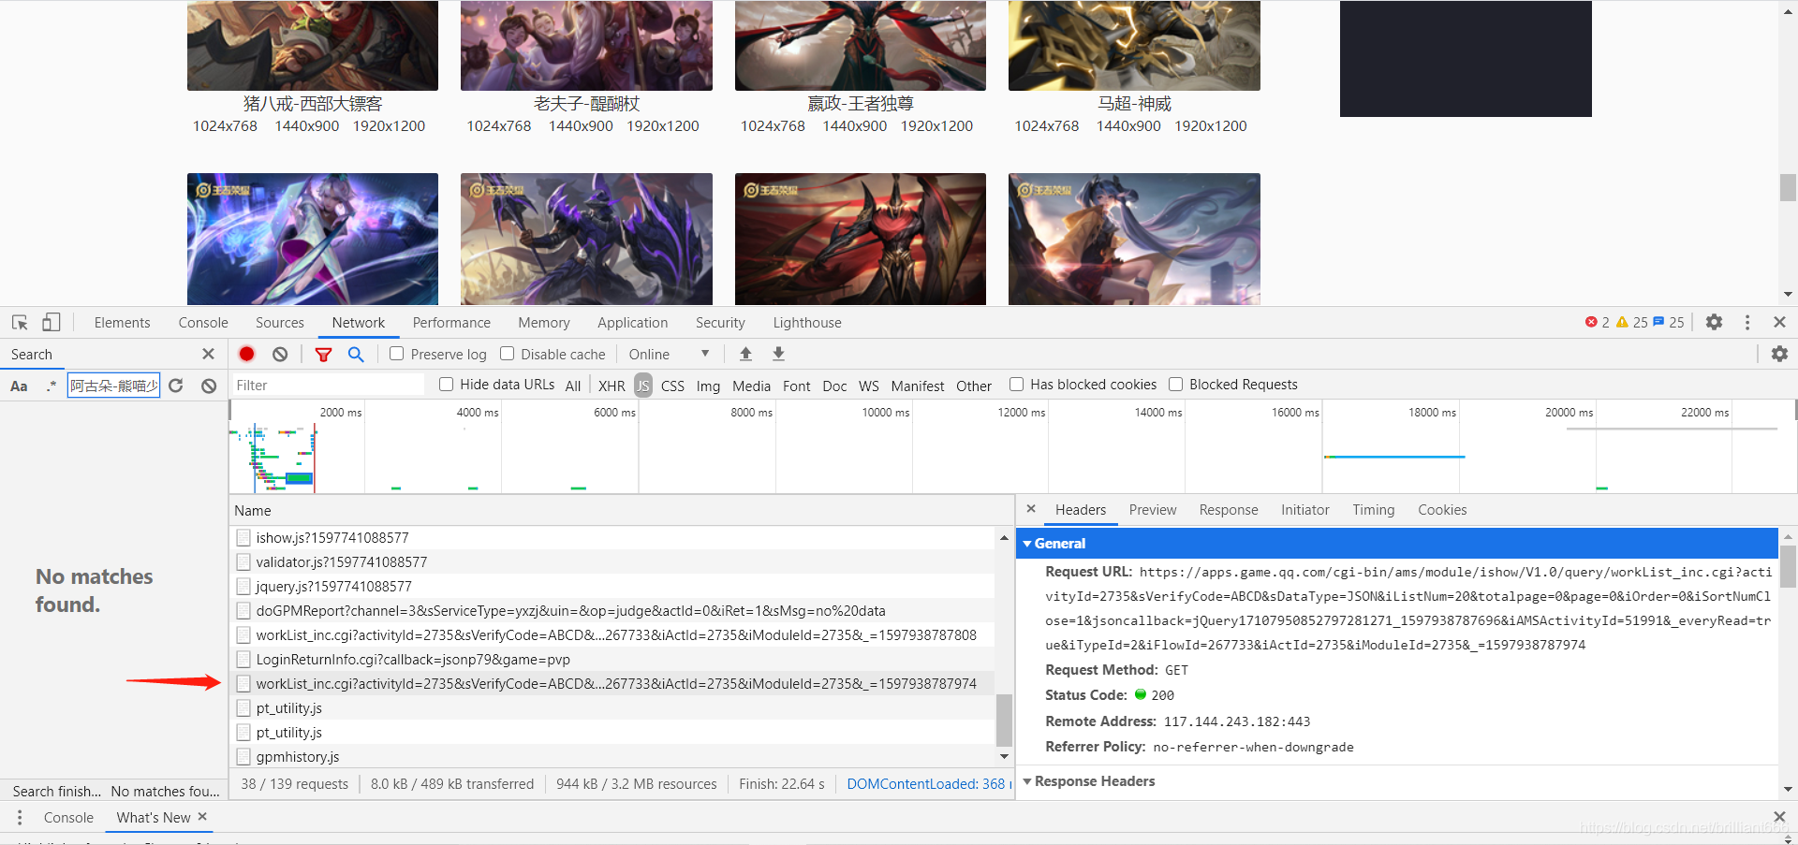Click the red record network log button

coord(246,354)
